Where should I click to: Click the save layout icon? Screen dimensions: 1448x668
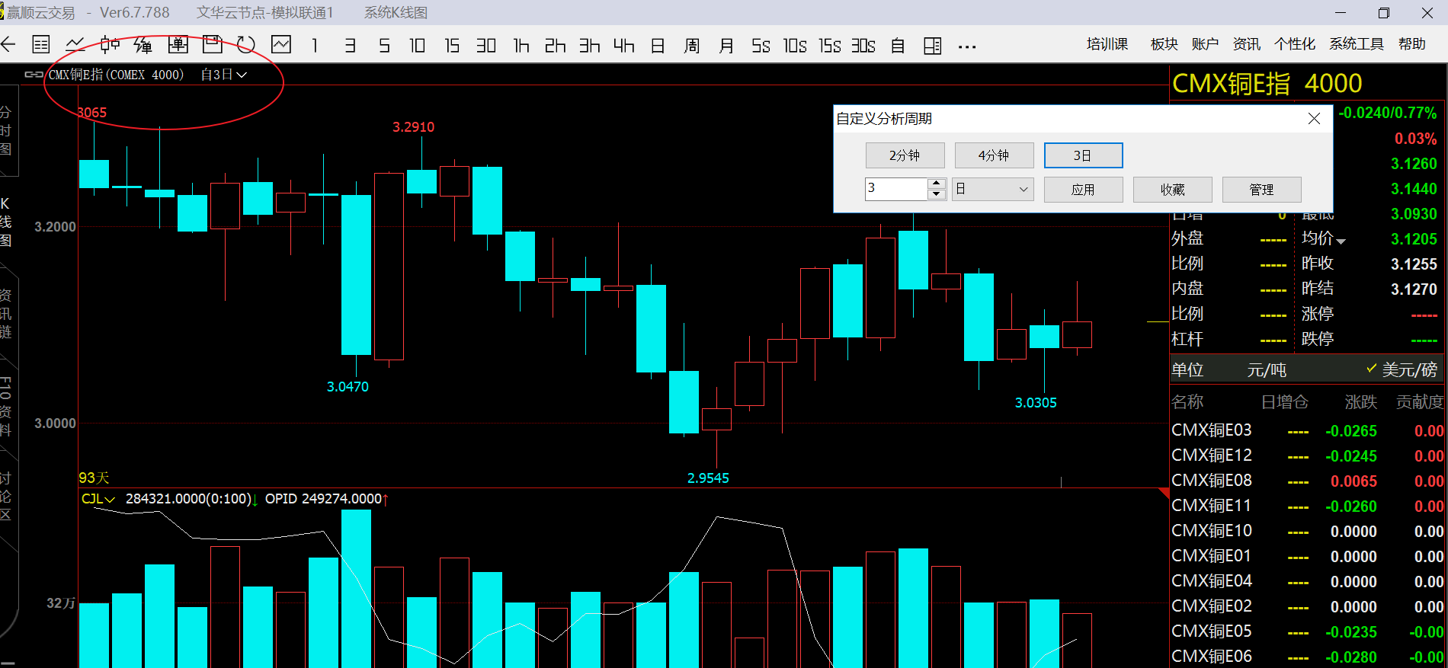pos(213,45)
